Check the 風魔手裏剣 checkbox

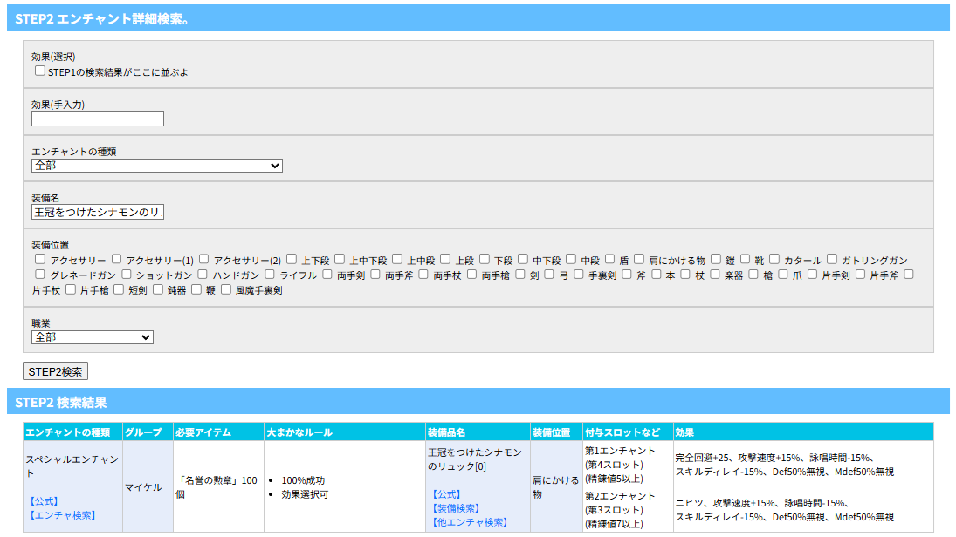tap(226, 289)
